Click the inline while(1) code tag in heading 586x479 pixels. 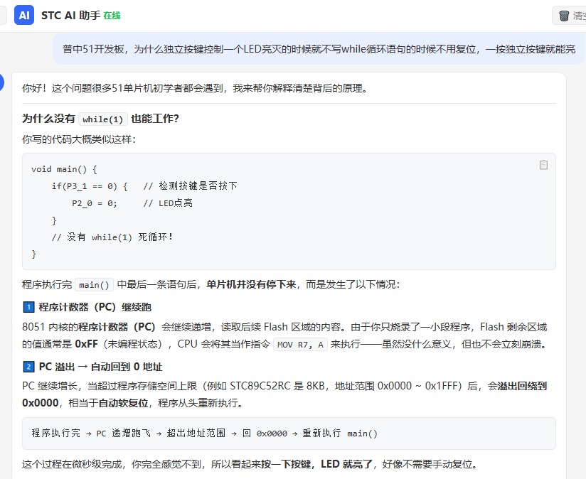103,119
